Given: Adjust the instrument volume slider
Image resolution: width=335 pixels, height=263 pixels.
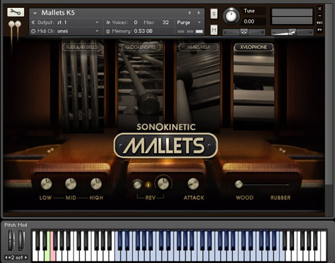Looking at the screenshot, I should pos(292,33).
